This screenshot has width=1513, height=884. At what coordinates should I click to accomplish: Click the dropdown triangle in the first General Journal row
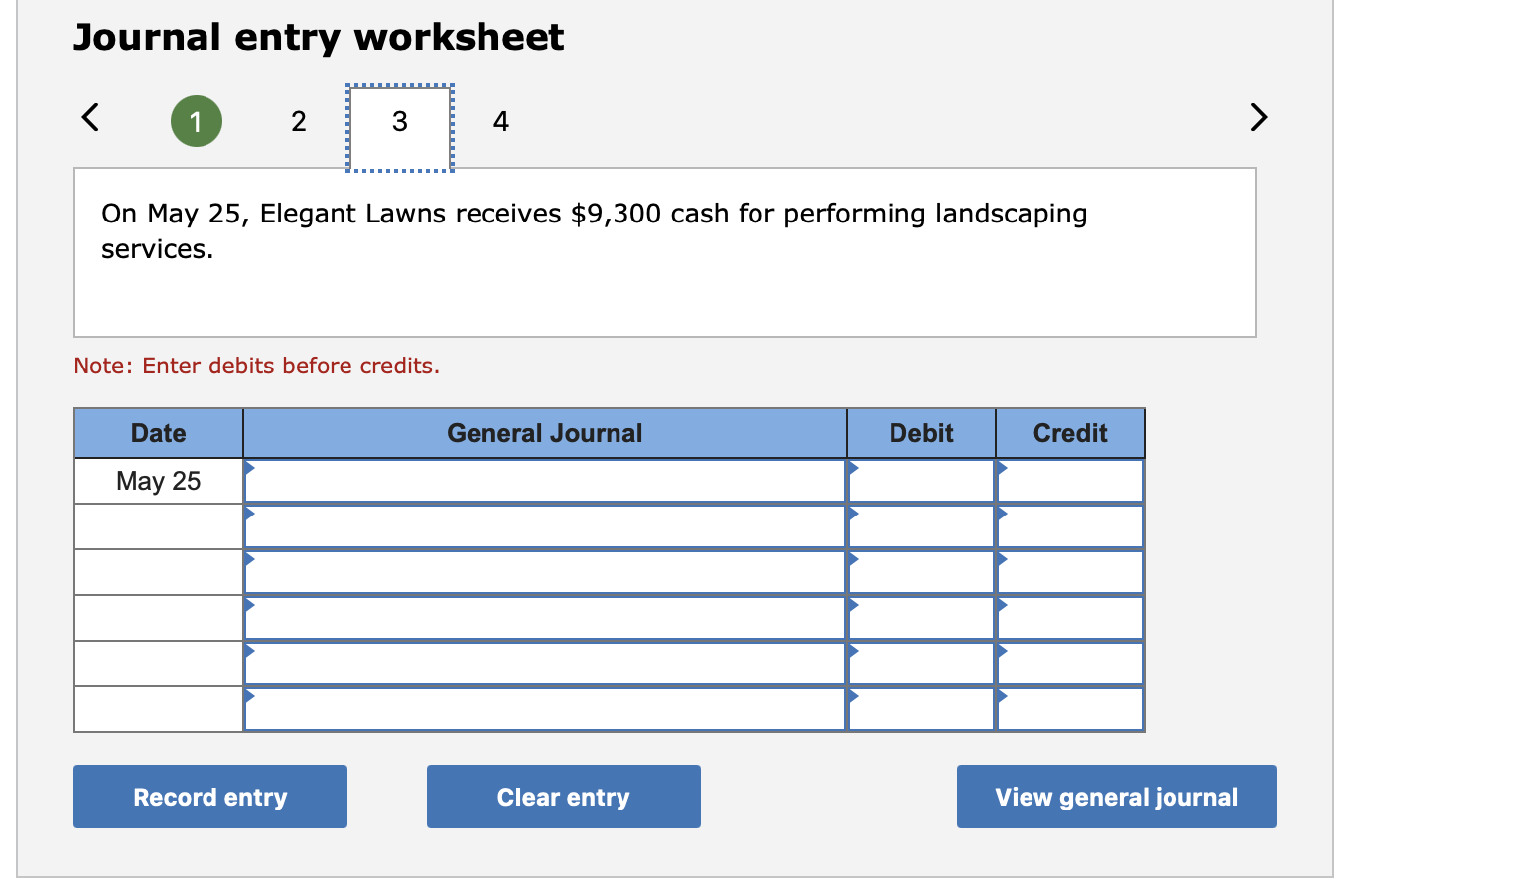click(x=251, y=467)
